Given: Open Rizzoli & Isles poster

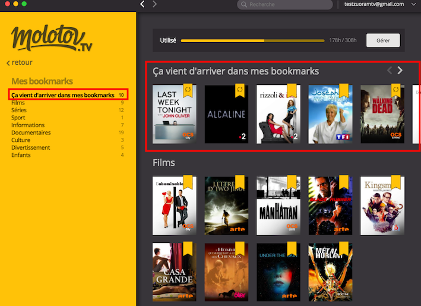Looking at the screenshot, I should [x=278, y=115].
